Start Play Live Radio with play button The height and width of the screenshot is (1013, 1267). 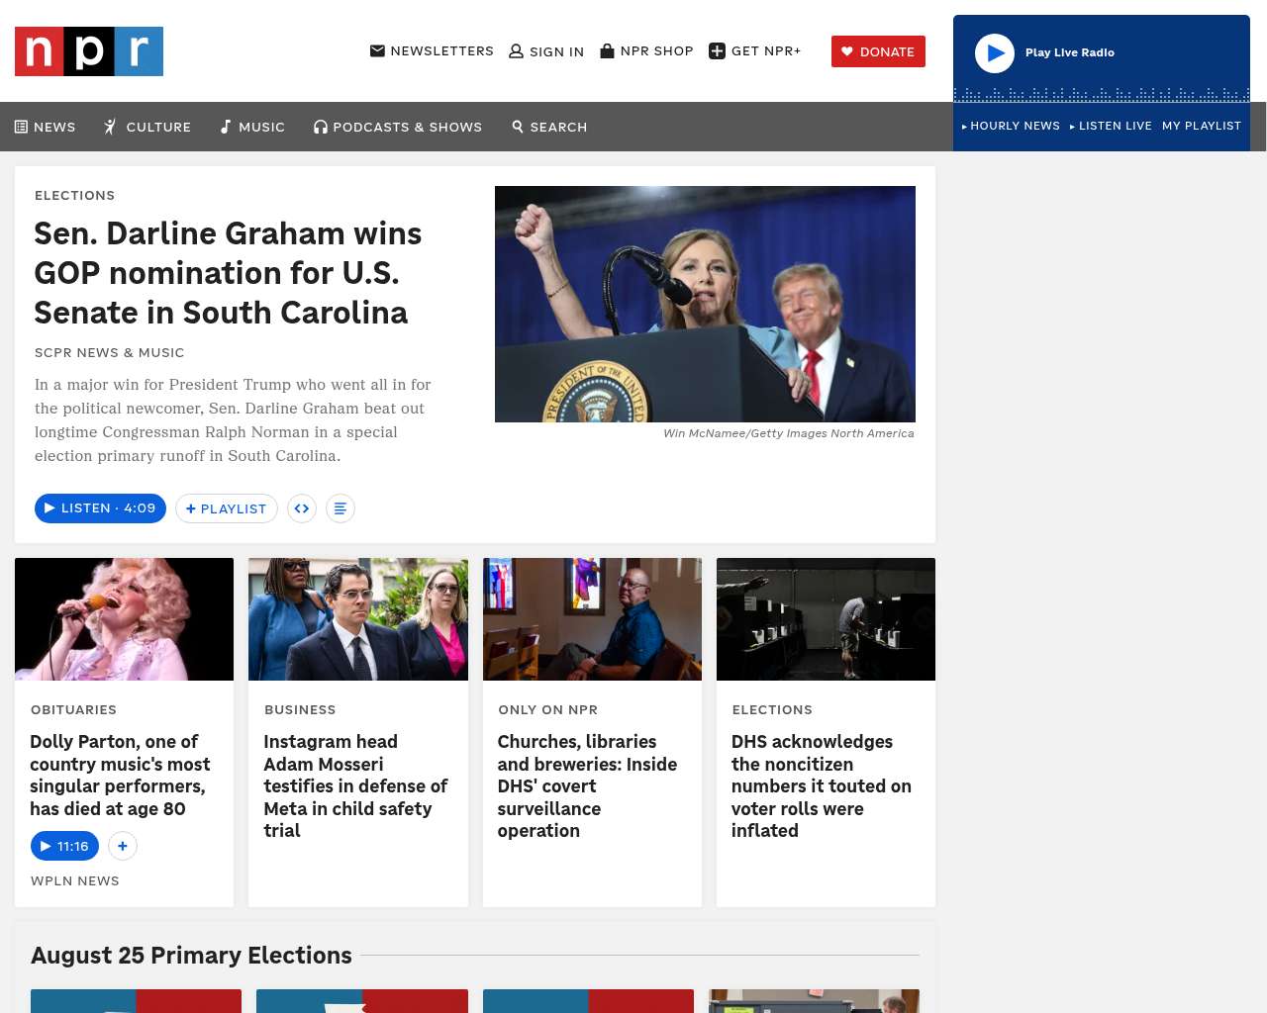[995, 53]
